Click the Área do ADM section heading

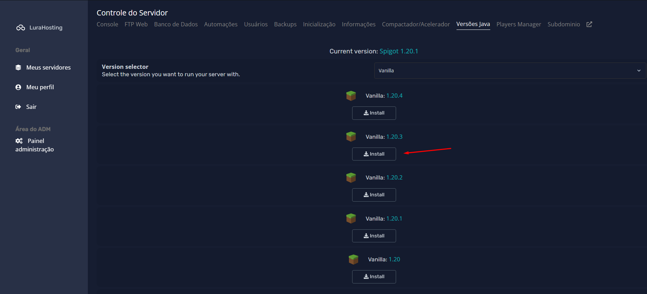click(33, 129)
